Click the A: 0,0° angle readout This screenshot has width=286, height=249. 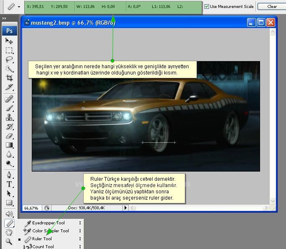(134, 7)
